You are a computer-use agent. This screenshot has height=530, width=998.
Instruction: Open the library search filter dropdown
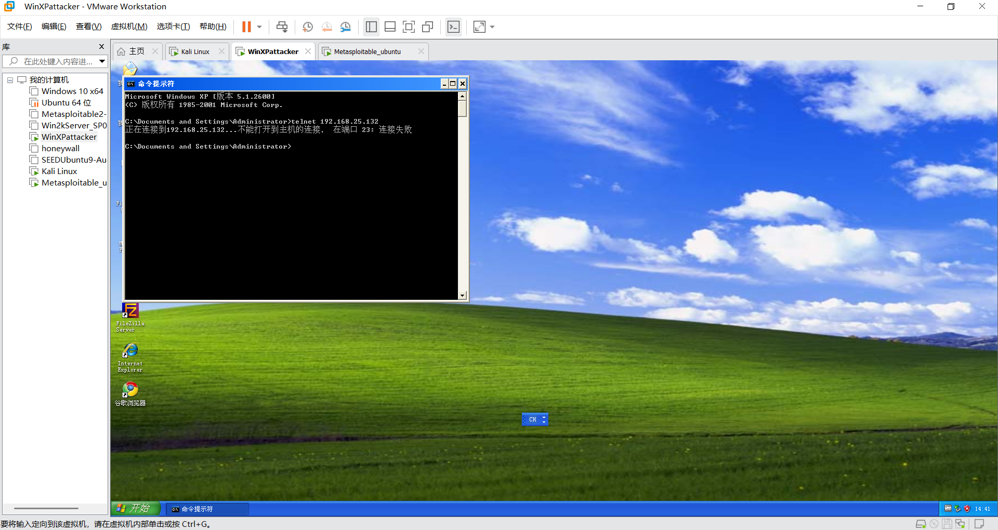pyautogui.click(x=102, y=61)
